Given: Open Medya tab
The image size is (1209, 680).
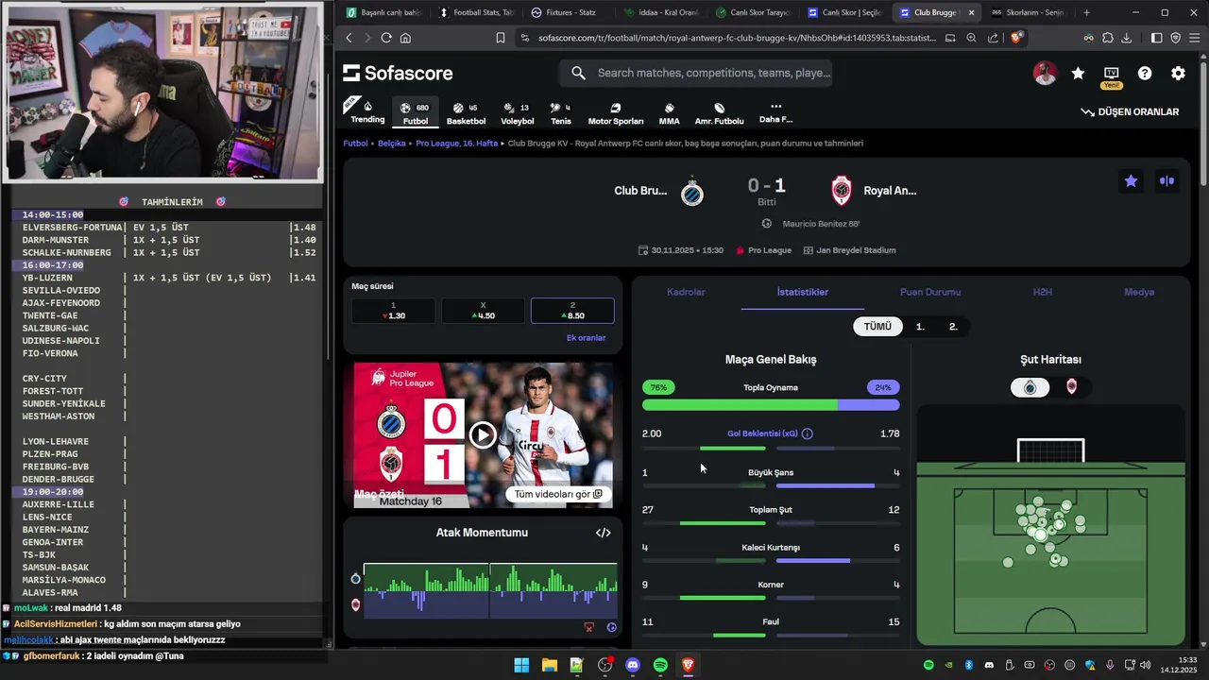Looking at the screenshot, I should 1139,292.
